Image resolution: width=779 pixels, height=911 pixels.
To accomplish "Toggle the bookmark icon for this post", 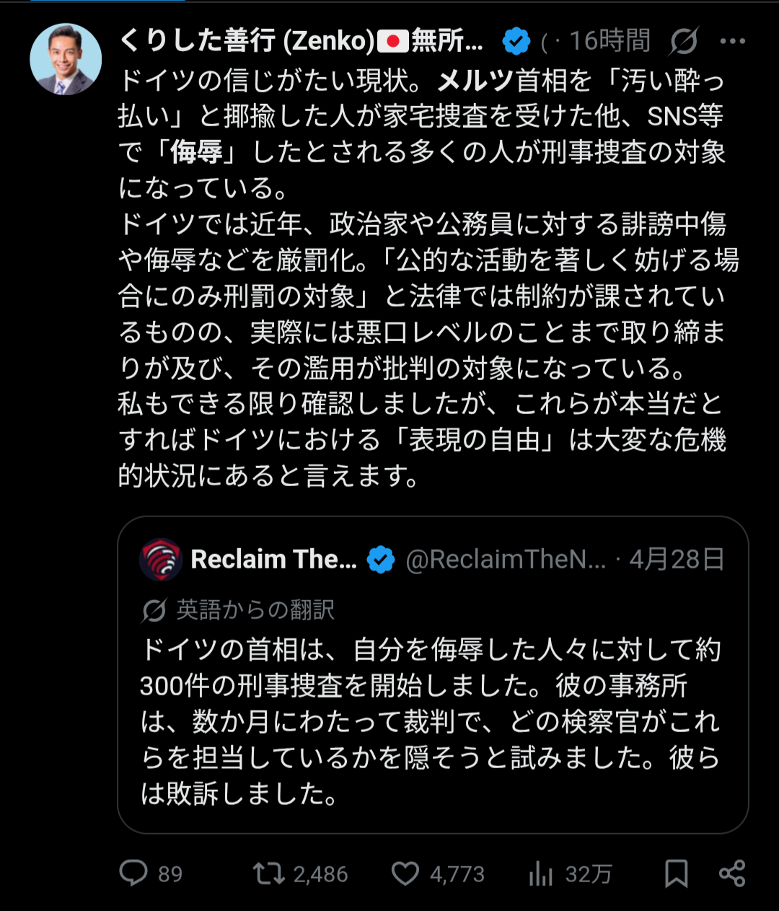I will [x=676, y=873].
